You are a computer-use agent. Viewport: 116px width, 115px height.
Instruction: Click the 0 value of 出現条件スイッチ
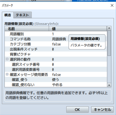click(53, 49)
